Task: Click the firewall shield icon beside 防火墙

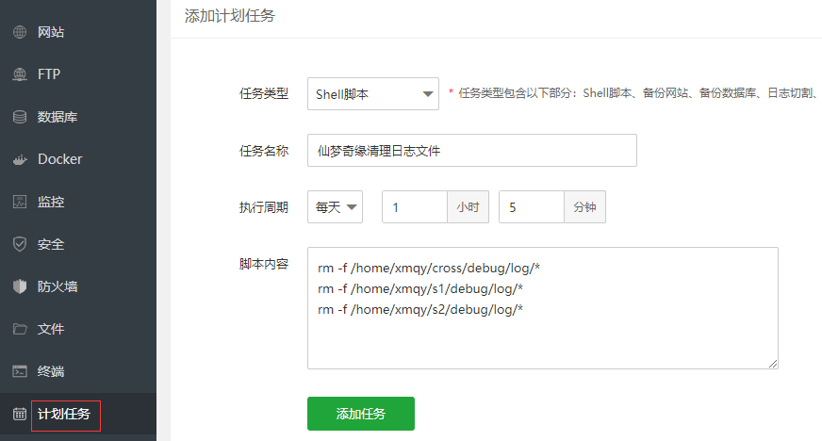Action: point(19,286)
